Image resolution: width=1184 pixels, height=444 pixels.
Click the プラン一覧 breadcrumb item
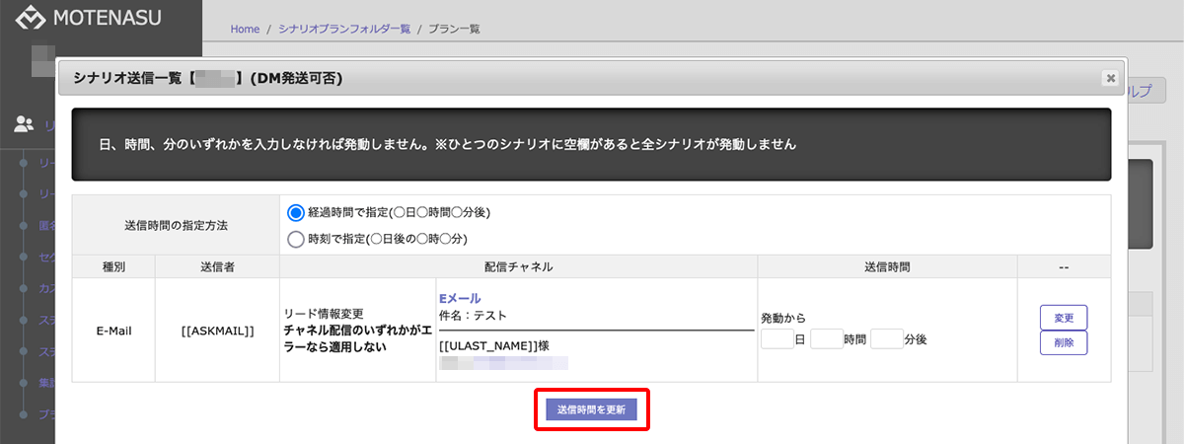(454, 30)
